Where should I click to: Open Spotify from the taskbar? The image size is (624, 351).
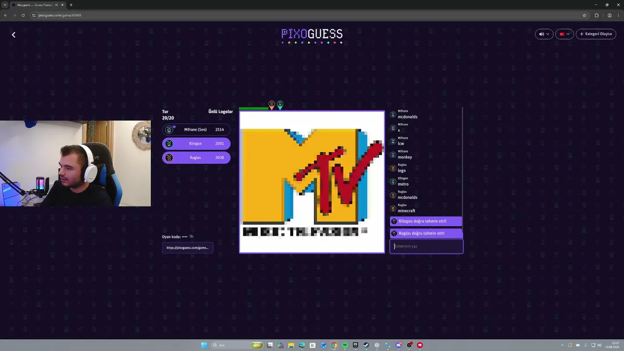coord(345,345)
